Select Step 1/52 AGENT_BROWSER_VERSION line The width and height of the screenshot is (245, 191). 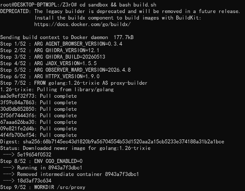click(61, 44)
